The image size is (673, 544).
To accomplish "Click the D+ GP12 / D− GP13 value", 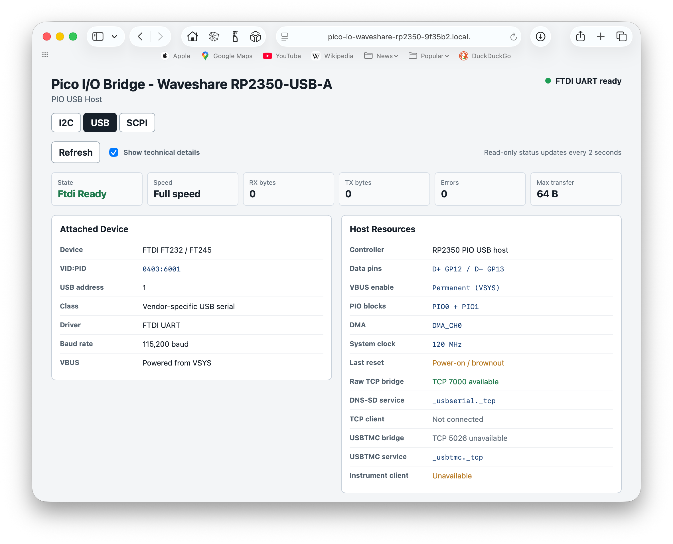I will 468,269.
